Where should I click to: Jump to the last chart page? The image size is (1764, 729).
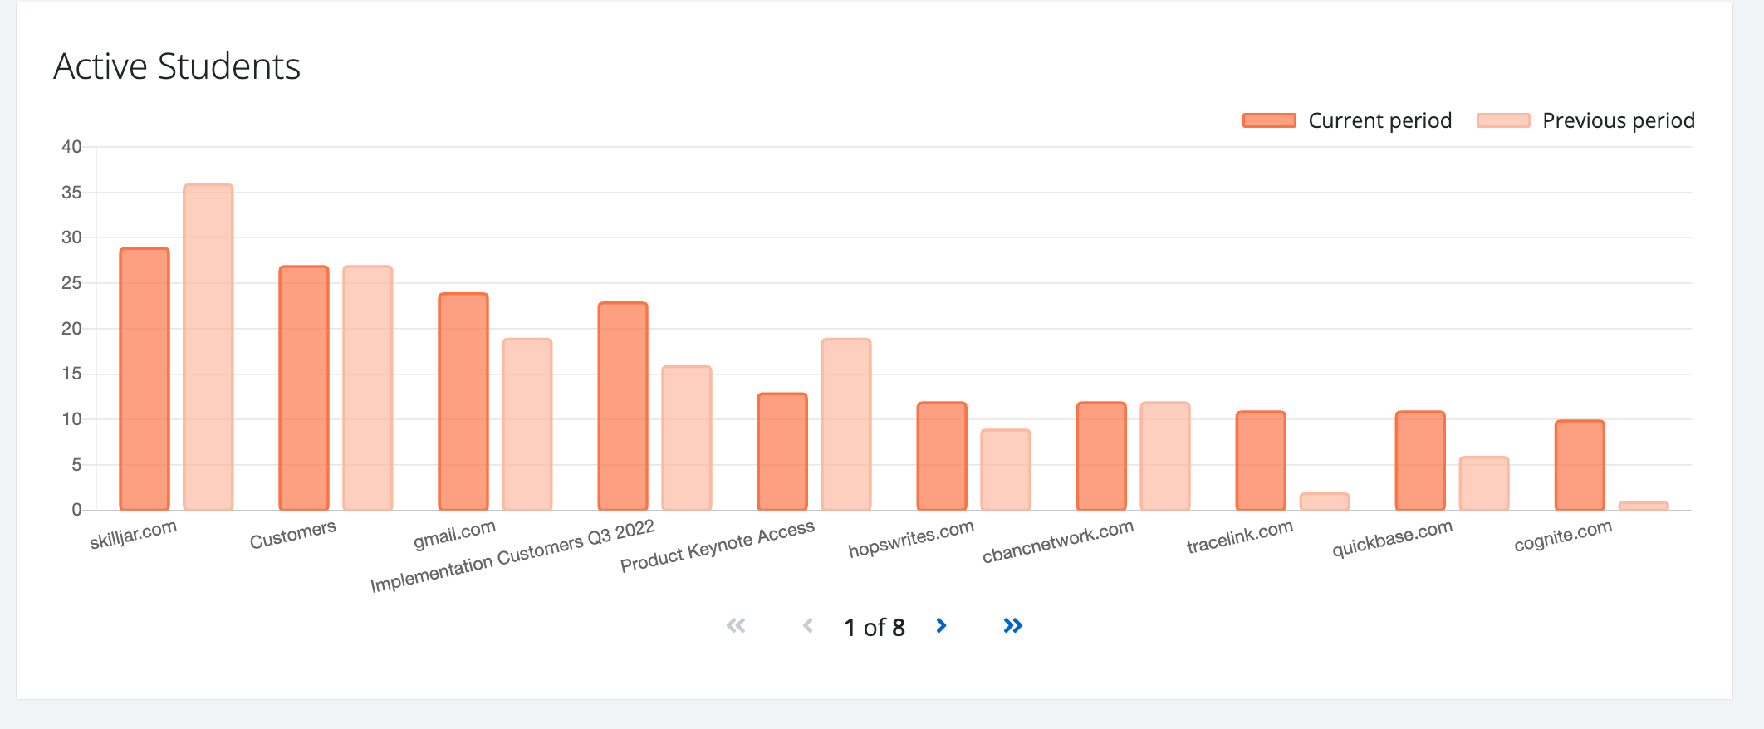1012,626
